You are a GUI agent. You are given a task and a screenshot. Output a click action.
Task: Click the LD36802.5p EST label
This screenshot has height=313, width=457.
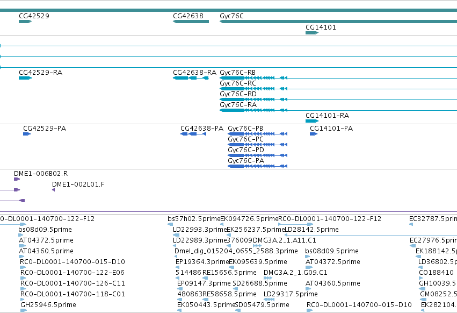(438, 262)
